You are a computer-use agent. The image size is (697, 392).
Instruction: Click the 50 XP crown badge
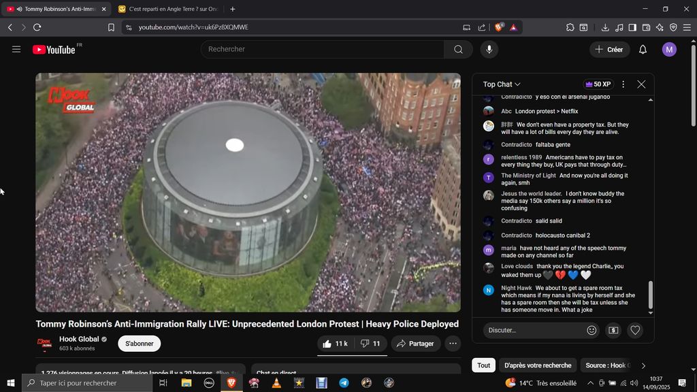click(598, 84)
